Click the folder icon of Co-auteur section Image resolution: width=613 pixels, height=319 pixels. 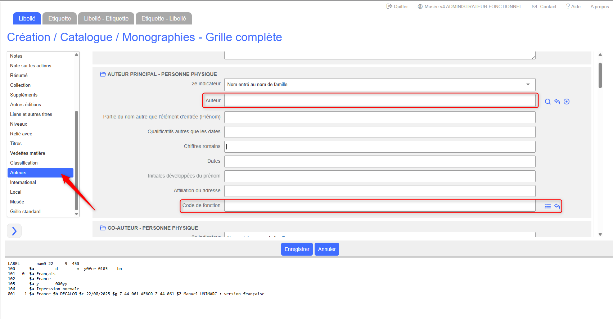(103, 228)
